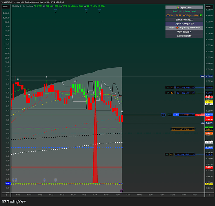This screenshot has height=206, width=215.
Task: Click the Status: Waiting row
Action: [x=184, y=20]
